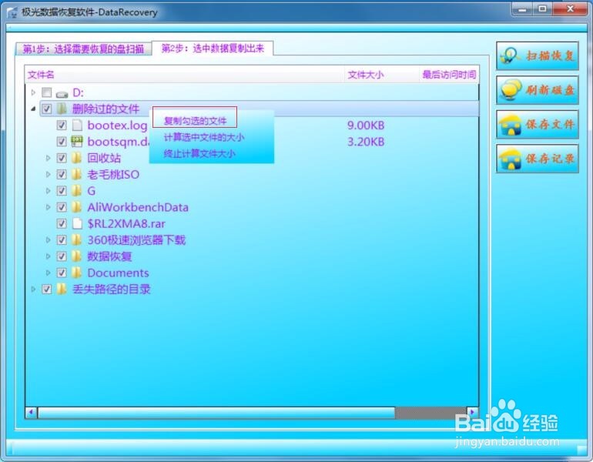This screenshot has width=593, height=462.
Task: Switch to 第2步 选中数据复制出来 tab
Action: click(213, 49)
